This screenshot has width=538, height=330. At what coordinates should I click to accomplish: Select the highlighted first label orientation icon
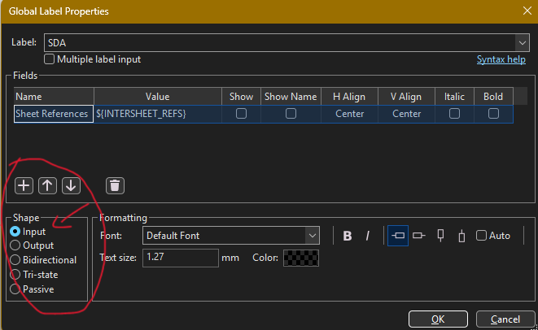pos(398,236)
